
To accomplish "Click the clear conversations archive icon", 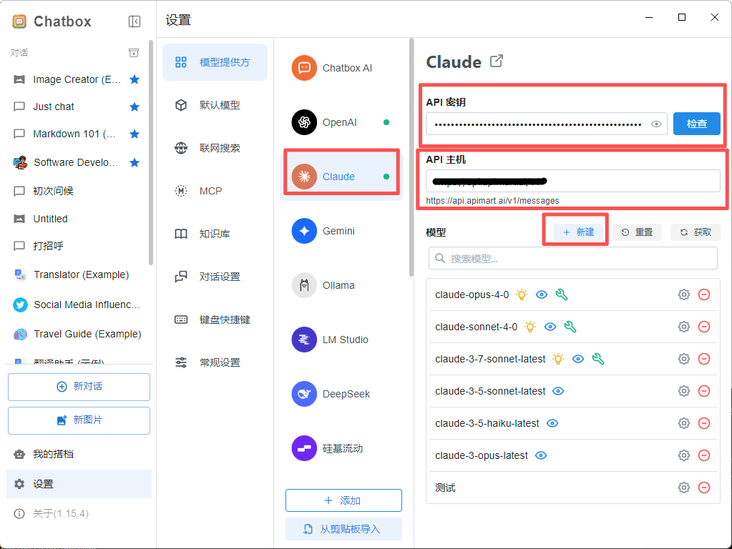I will point(134,53).
